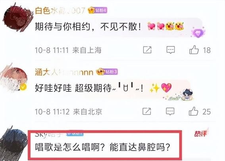Screen dimensions: 225x161
Task: Open the Sky username in highlighted comment
Action: pos(48,134)
